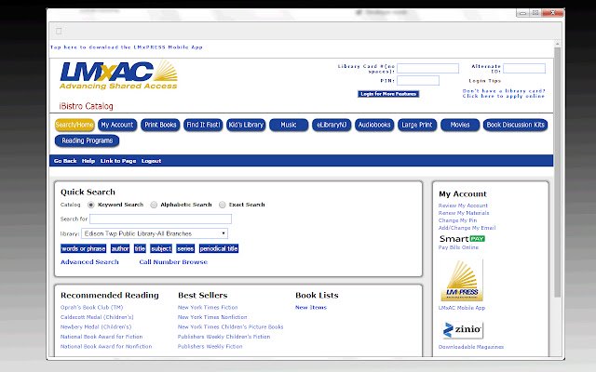Image resolution: width=596 pixels, height=372 pixels.
Task: Tap the download LMxPRESS Mobile App link
Action: pos(127,47)
